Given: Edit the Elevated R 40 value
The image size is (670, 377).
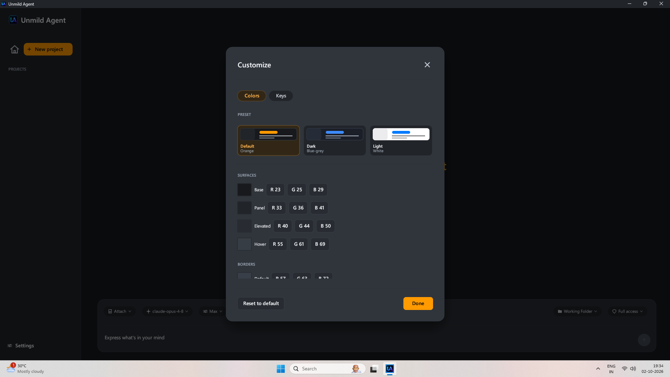Looking at the screenshot, I should pyautogui.click(x=283, y=226).
